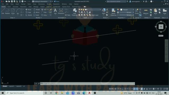Image resolution: width=169 pixels, height=95 pixels.
Task: Click the Match Layer button
Action: 94,15
